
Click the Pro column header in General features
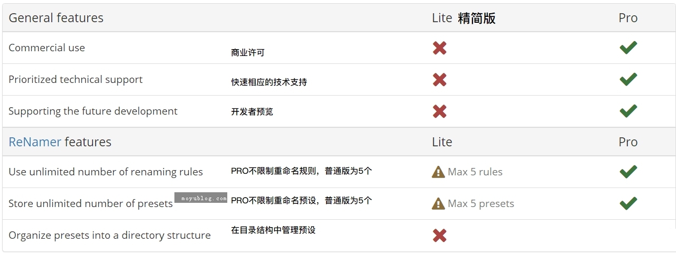628,18
